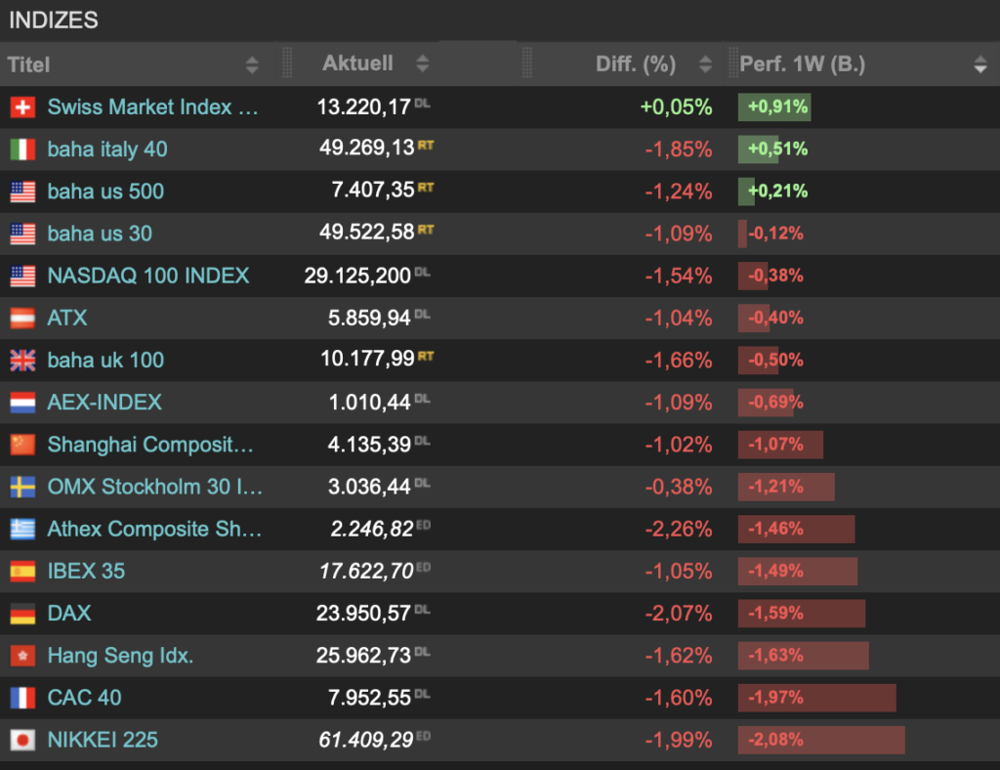Grab the column resize handle left of Diff. (%)
This screenshot has width=1000, height=770.
[x=526, y=64]
